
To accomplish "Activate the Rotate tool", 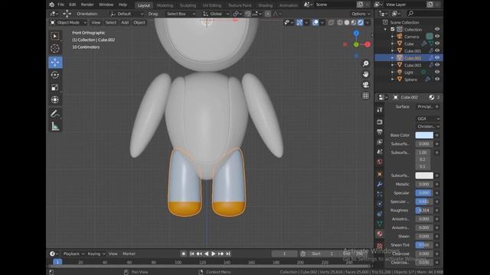I will [55, 75].
